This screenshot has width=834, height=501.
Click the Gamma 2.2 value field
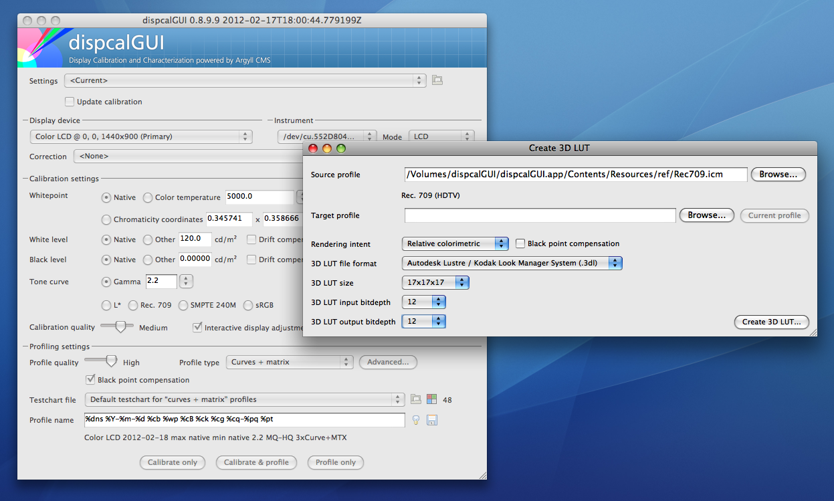click(x=161, y=282)
